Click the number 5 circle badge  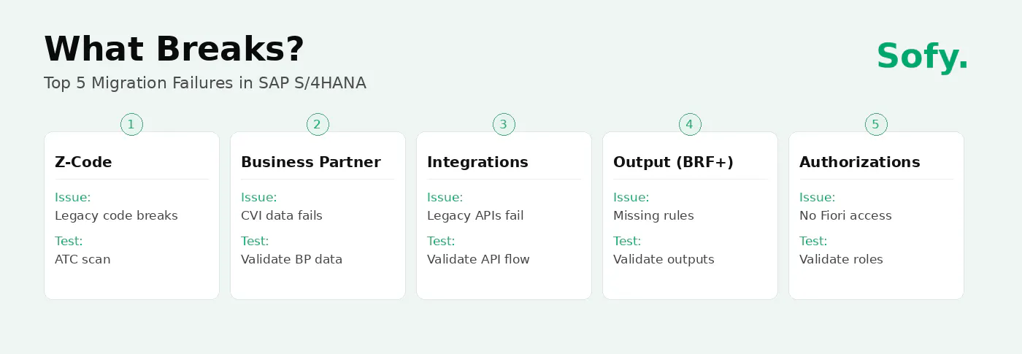tap(876, 125)
